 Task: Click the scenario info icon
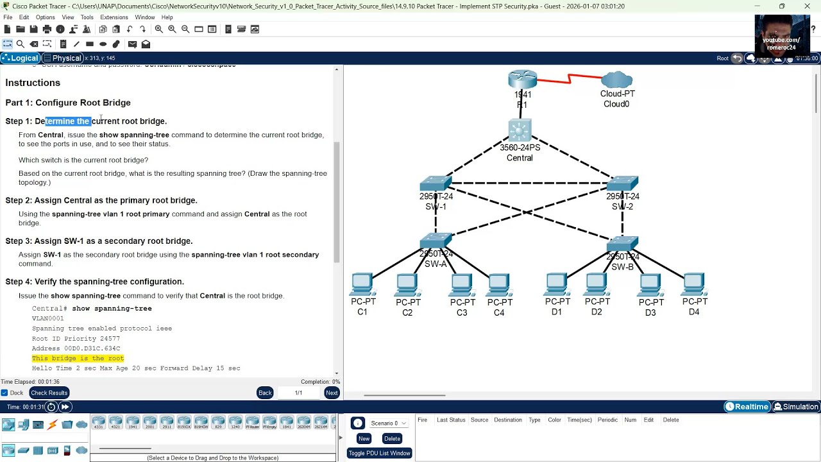[358, 423]
